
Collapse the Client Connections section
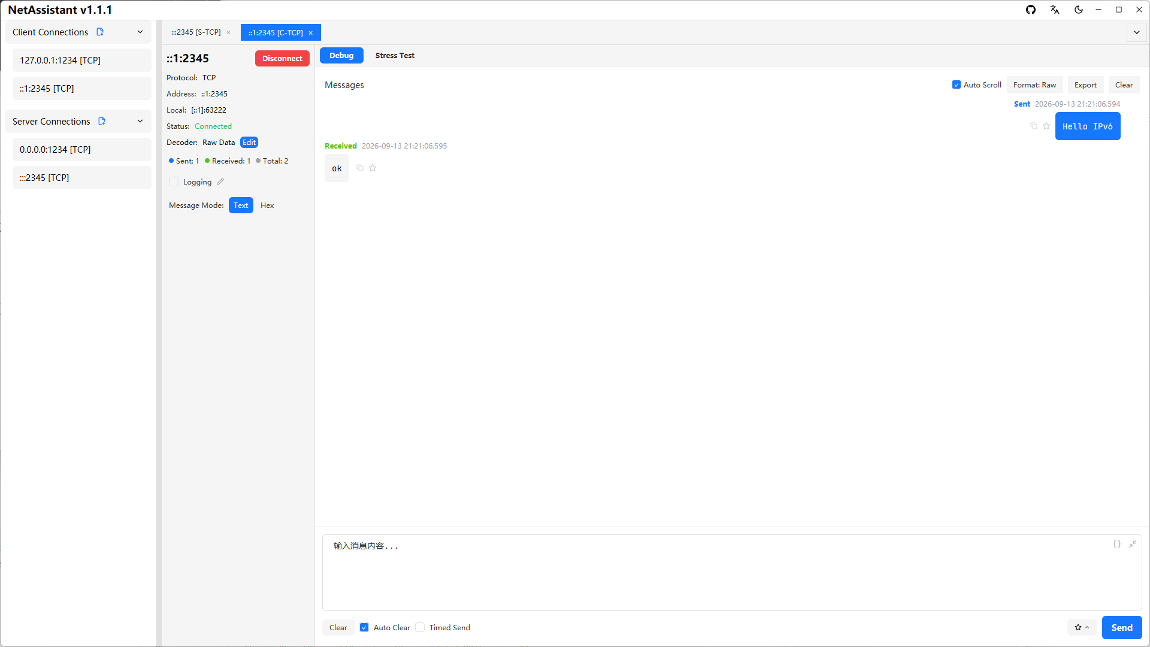[x=140, y=32]
